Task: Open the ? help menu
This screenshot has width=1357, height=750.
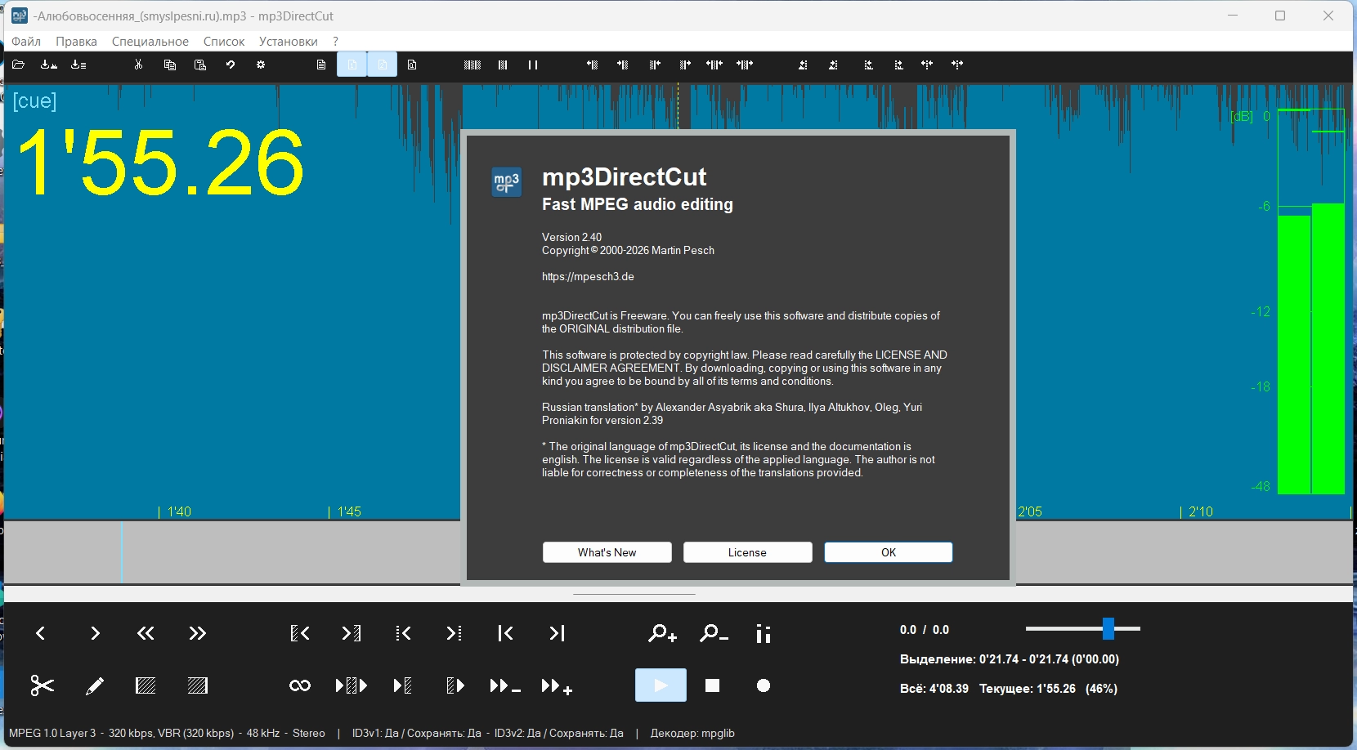Action: (335, 41)
